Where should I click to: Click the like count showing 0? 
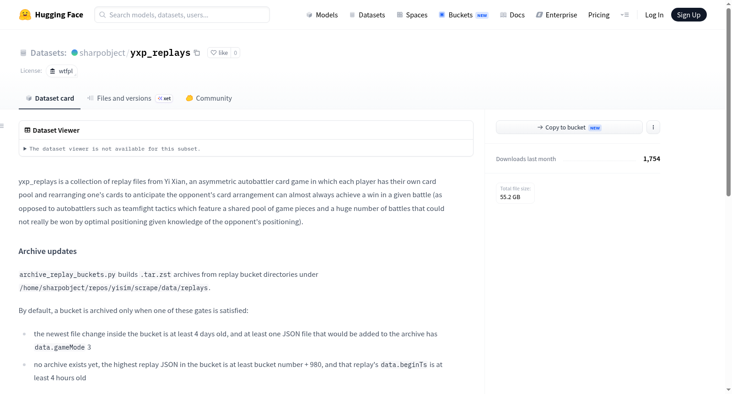(236, 53)
